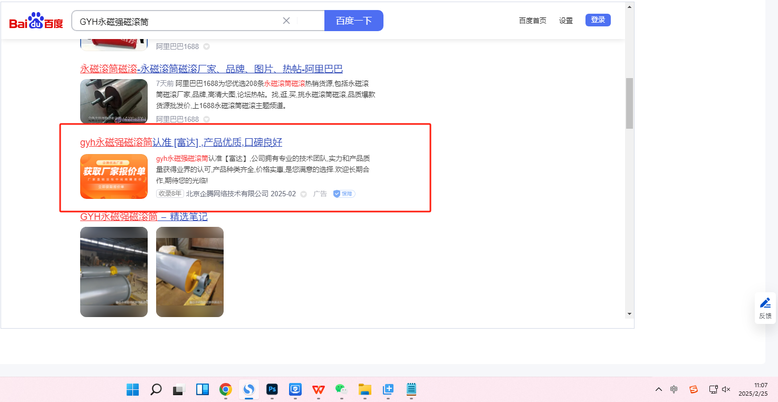Expand arrow beside 阿里巴巴1688 by red thumbnail
The height and width of the screenshot is (402, 778).
pyautogui.click(x=207, y=46)
